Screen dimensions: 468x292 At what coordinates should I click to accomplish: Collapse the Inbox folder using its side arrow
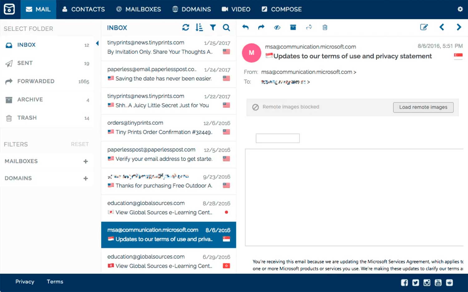(x=97, y=44)
